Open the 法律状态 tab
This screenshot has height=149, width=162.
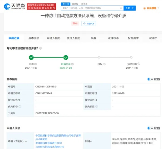[113, 38]
